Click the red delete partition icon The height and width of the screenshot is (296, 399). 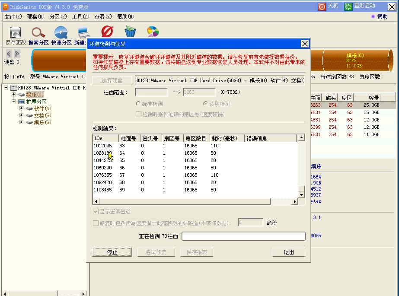107,32
